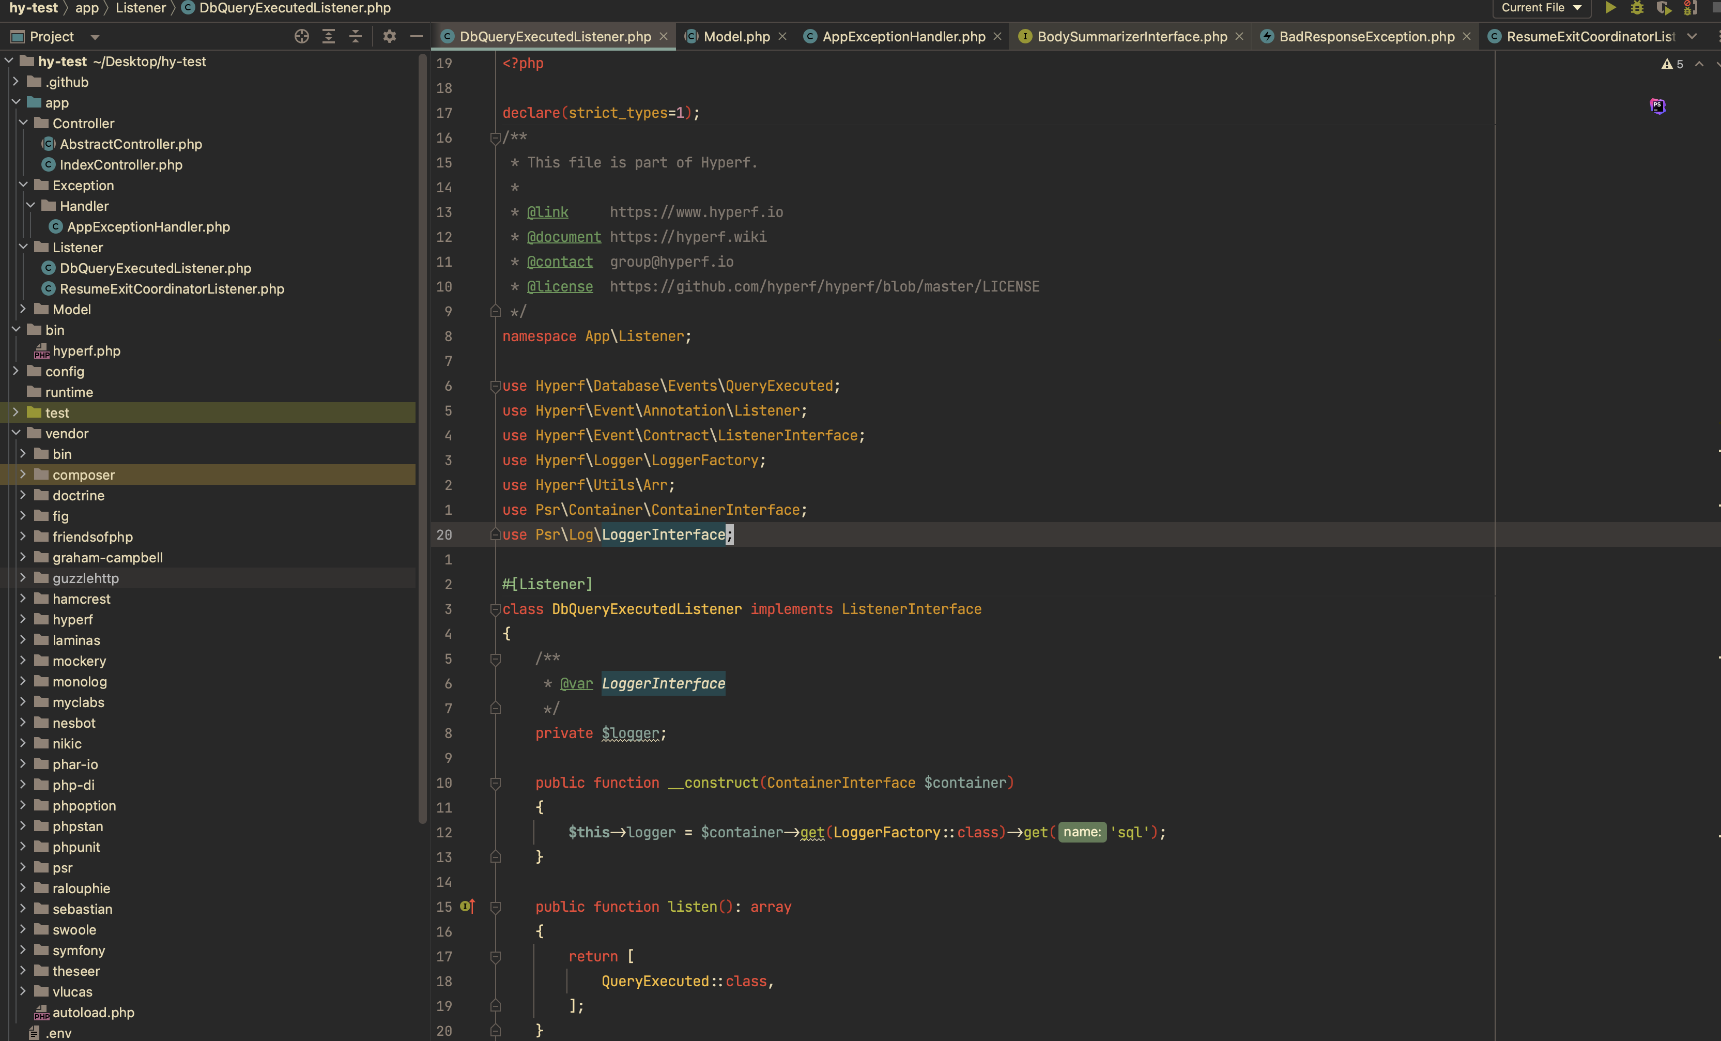This screenshot has width=1721, height=1041.
Task: Open autoload.php in vendor folder
Action: click(94, 1013)
